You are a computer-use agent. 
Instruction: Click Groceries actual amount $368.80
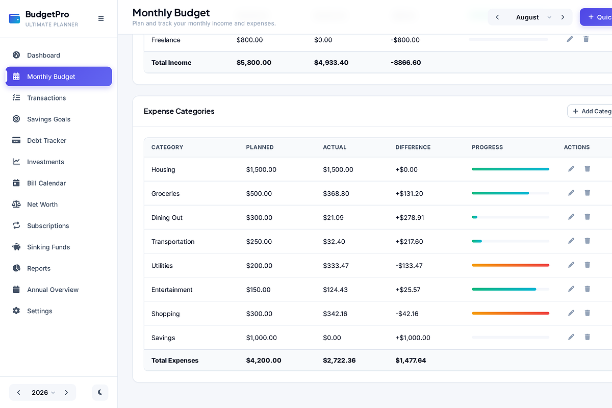click(x=336, y=194)
